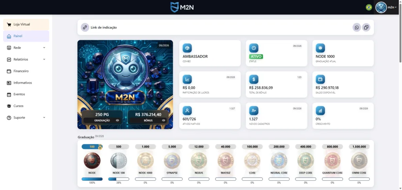402x190 pixels.
Task: Click the Cursos graduation cap icon
Action: click(x=9, y=106)
